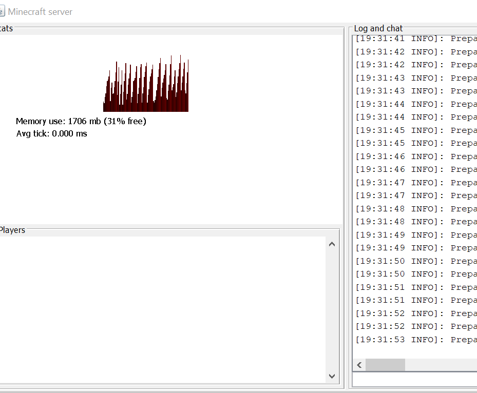
Task: Click the second [19:31:50 INFO] log line
Action: point(416,274)
